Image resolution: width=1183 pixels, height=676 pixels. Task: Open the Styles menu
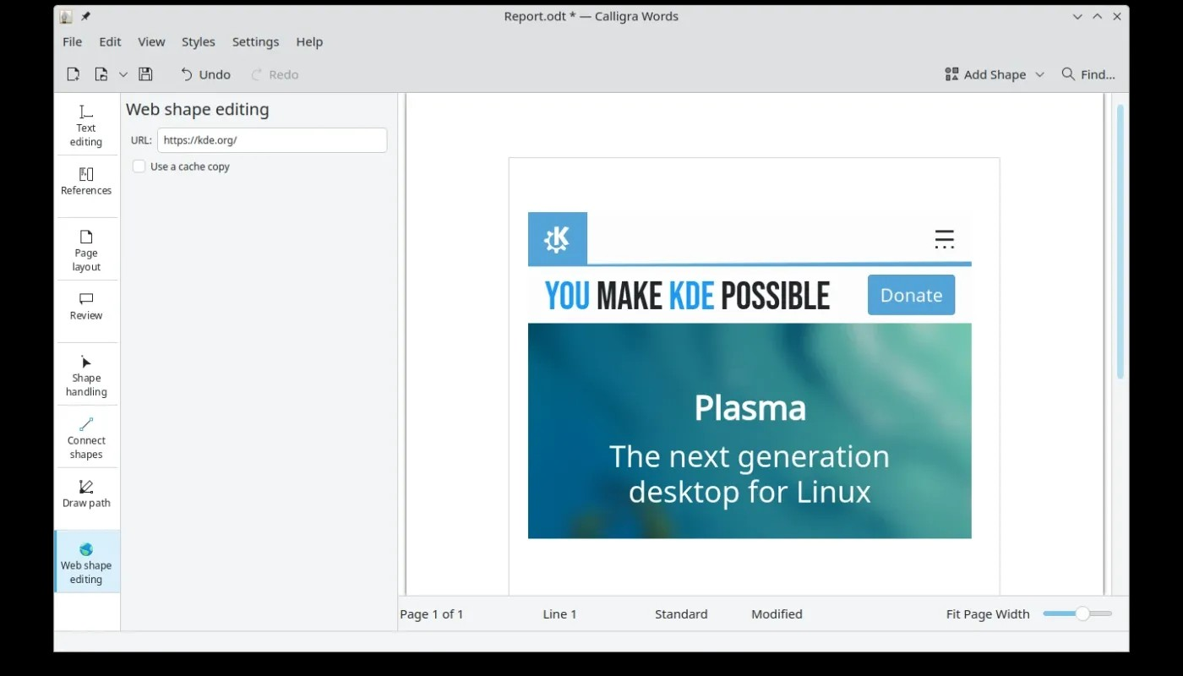pos(199,41)
